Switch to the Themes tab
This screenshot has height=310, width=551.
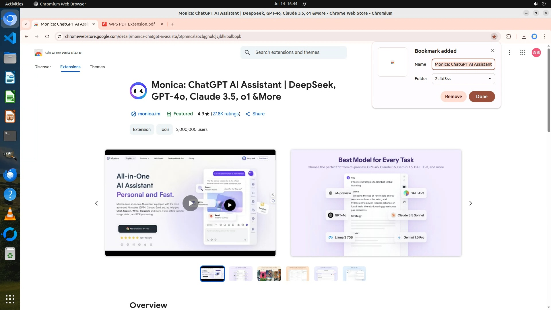(x=97, y=67)
